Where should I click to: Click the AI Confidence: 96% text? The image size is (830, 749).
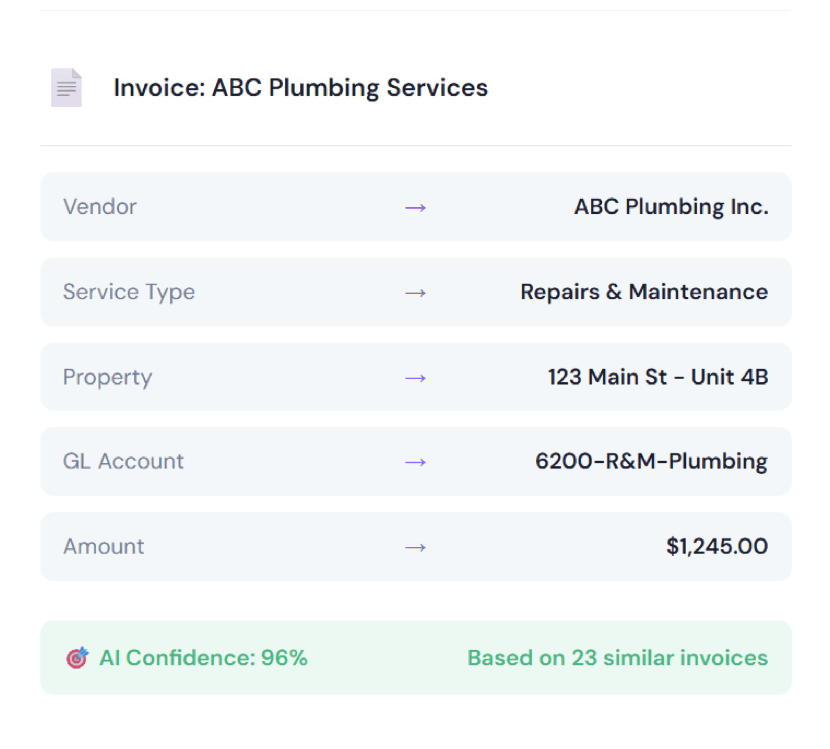pos(203,658)
